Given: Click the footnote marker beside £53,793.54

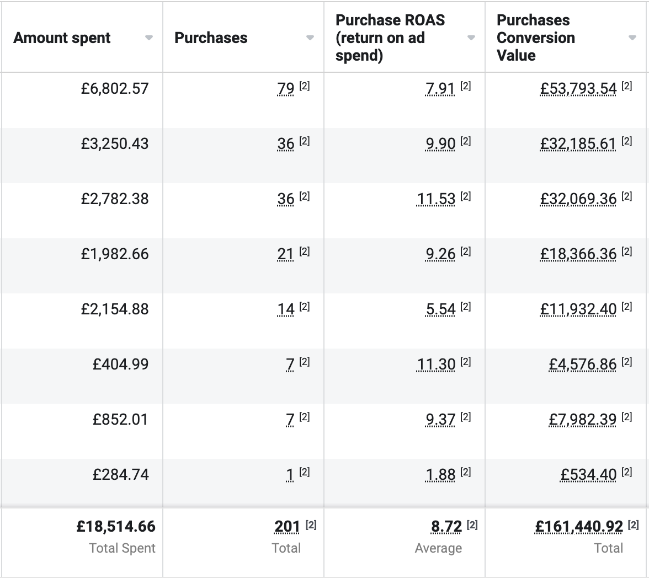Looking at the screenshot, I should (626, 87).
